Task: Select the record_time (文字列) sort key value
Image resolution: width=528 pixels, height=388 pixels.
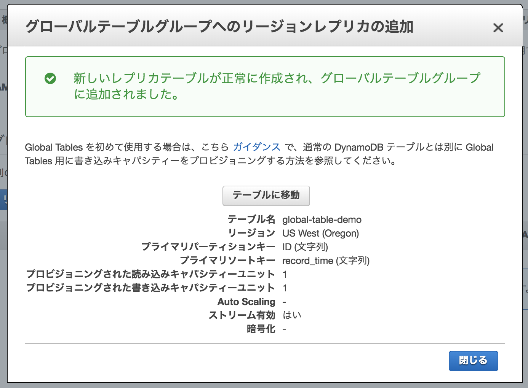Action: pyautogui.click(x=326, y=261)
